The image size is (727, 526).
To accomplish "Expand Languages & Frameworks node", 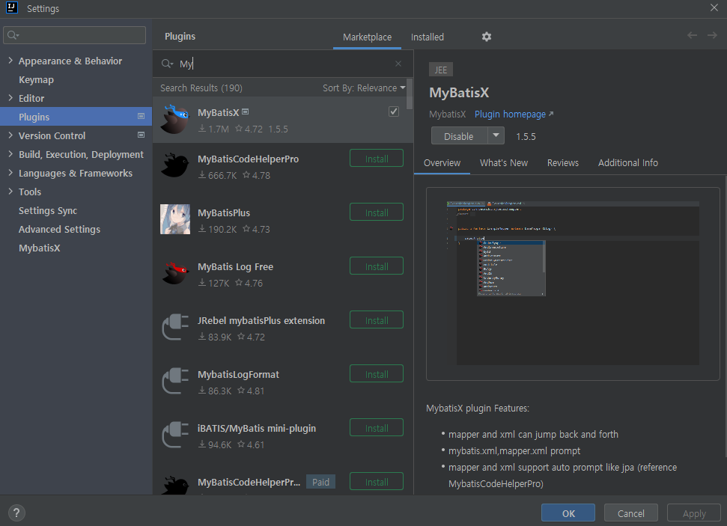I will point(10,172).
